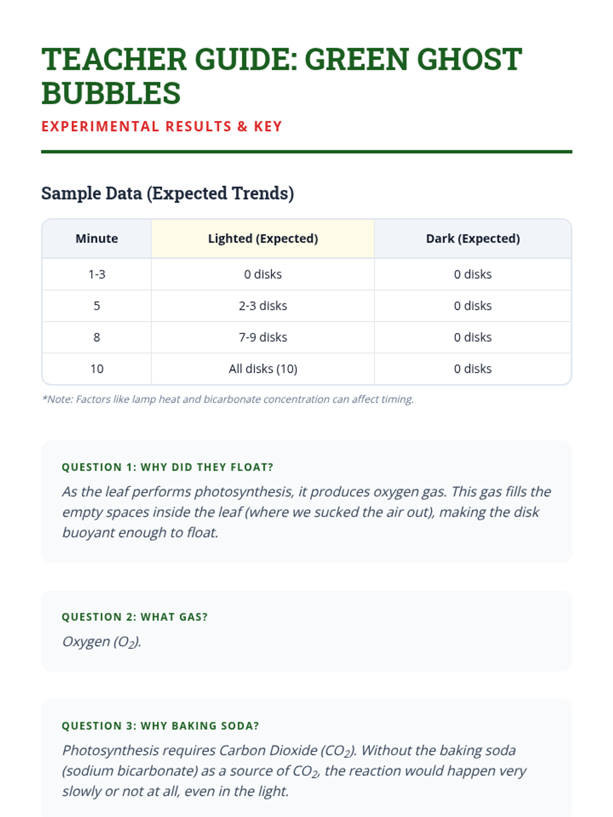This screenshot has height=817, width=613.
Task: Click the 7-9 disks table cell
Action: pos(263,338)
